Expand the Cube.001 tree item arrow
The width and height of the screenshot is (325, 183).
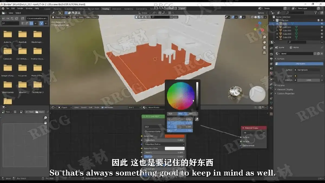(x=277, y=27)
